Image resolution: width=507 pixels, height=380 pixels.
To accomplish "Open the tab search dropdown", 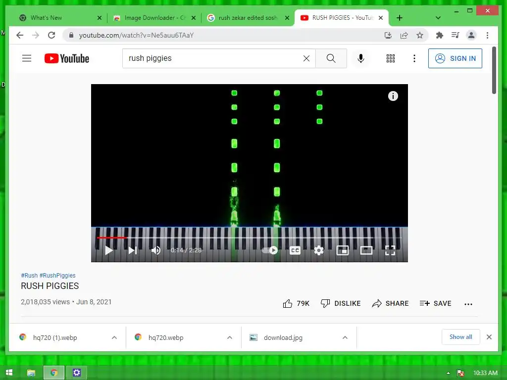I will click(438, 18).
